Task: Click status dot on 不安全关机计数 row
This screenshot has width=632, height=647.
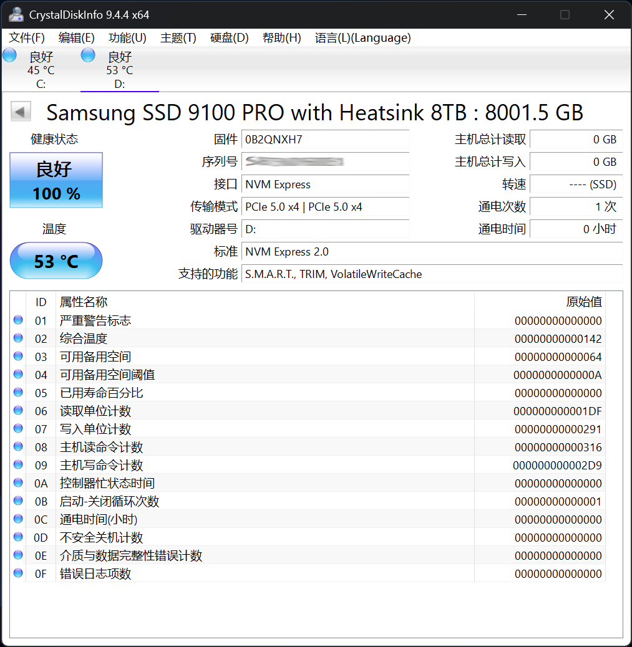Action: click(x=17, y=537)
